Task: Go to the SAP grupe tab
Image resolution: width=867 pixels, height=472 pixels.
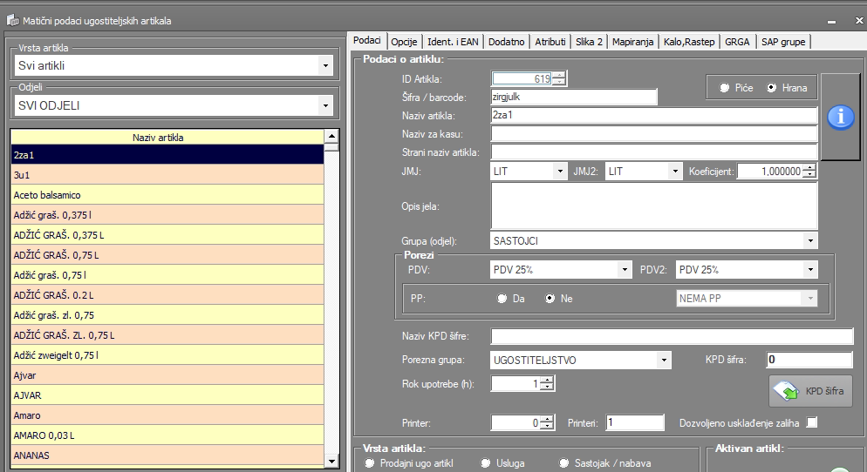Action: pos(783,42)
